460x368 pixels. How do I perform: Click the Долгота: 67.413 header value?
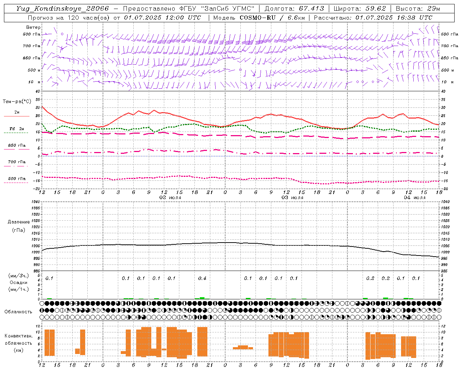294,9
